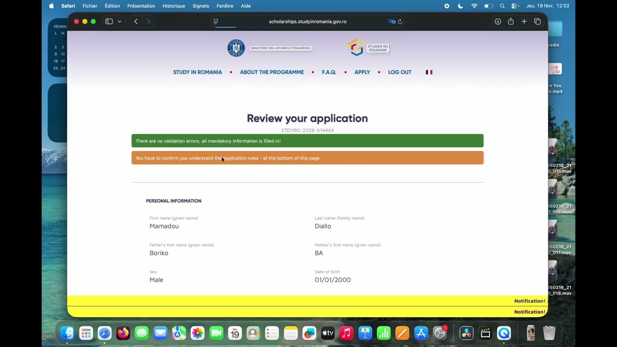The image size is (617, 347).
Task: Open the Fichier menu in the menu bar
Action: point(90,6)
